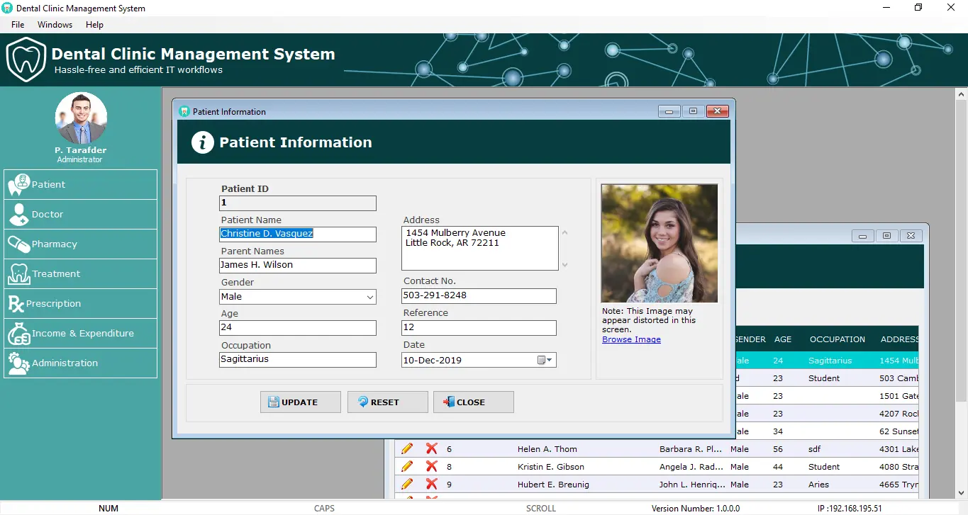
Task: Click the Age input field
Action: pyautogui.click(x=298, y=328)
